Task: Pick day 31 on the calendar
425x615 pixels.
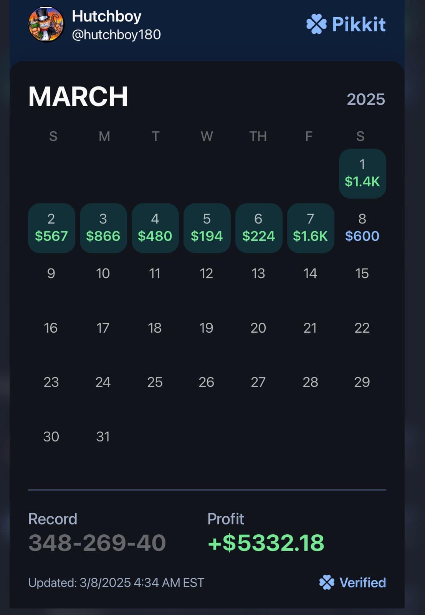Action: point(103,437)
